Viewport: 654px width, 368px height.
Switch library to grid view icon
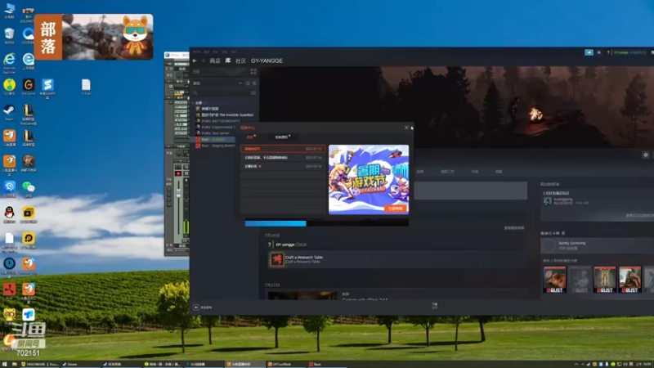(x=253, y=72)
